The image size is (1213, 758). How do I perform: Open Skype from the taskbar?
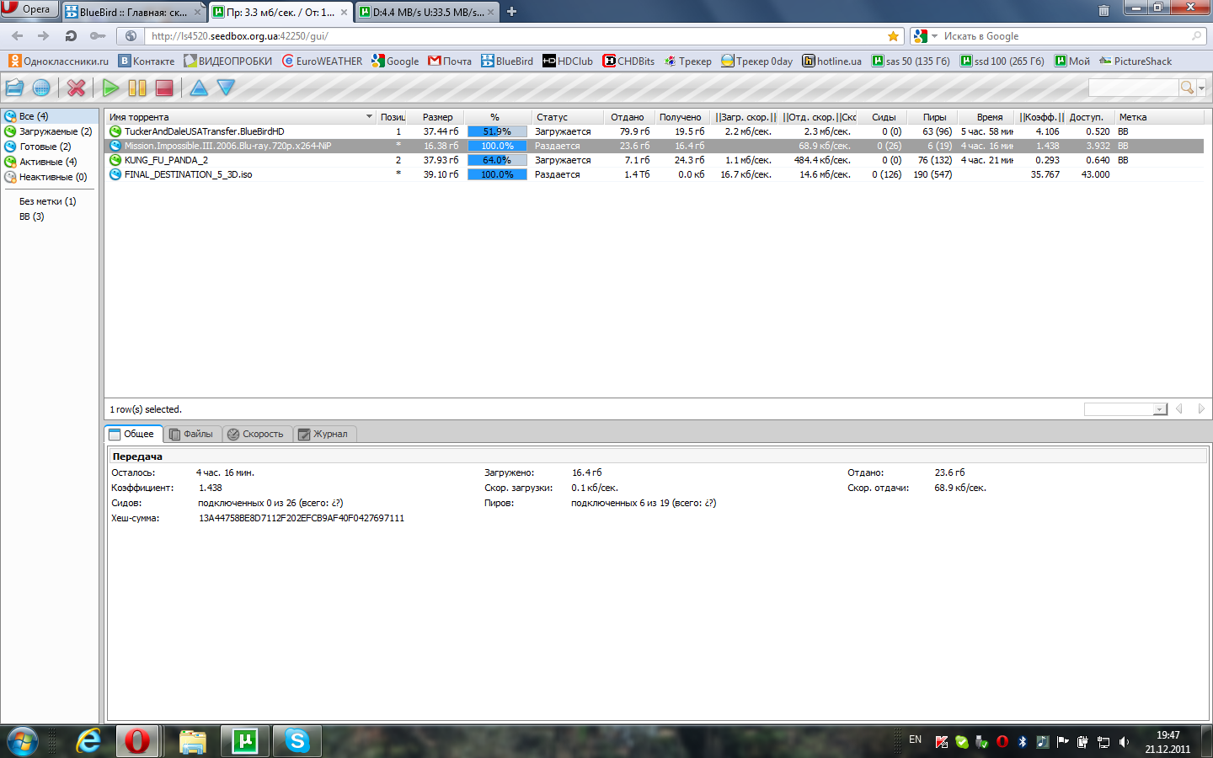[297, 741]
